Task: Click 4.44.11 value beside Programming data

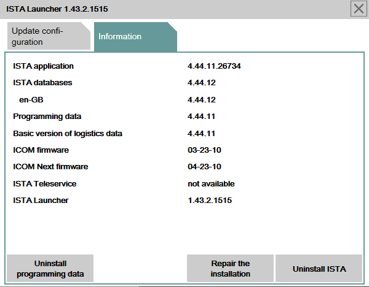Action: point(202,117)
